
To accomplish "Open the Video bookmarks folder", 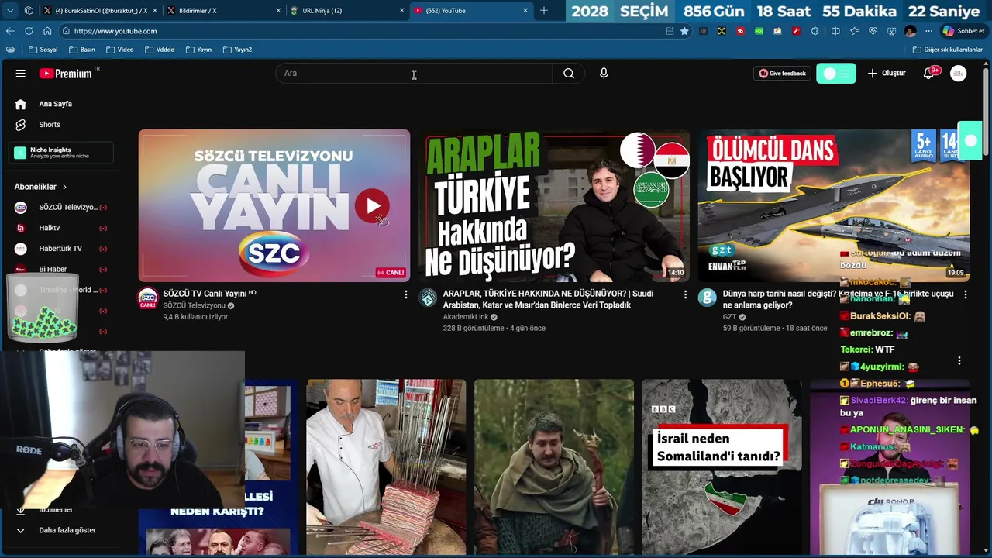I will tap(119, 50).
